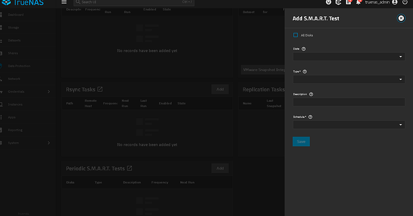Open the truenas_admin account icon
The image size is (413, 216).
(x=394, y=2)
